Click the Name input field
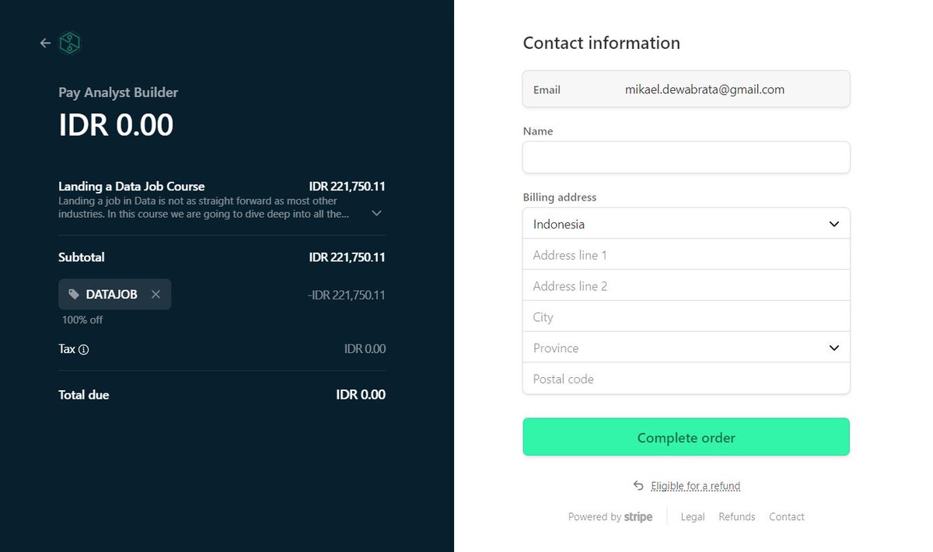The image size is (933, 552). pyautogui.click(x=687, y=157)
